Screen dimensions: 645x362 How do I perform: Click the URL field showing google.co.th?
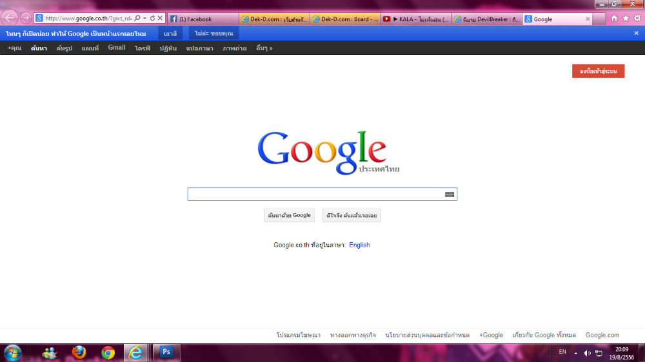(88, 18)
